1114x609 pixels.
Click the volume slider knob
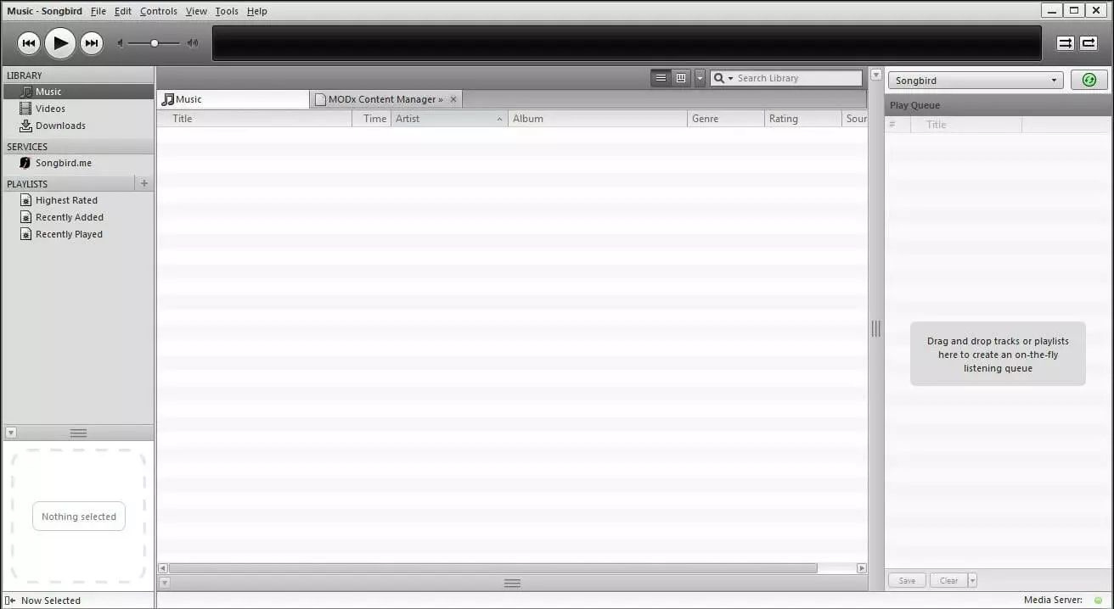click(x=154, y=43)
